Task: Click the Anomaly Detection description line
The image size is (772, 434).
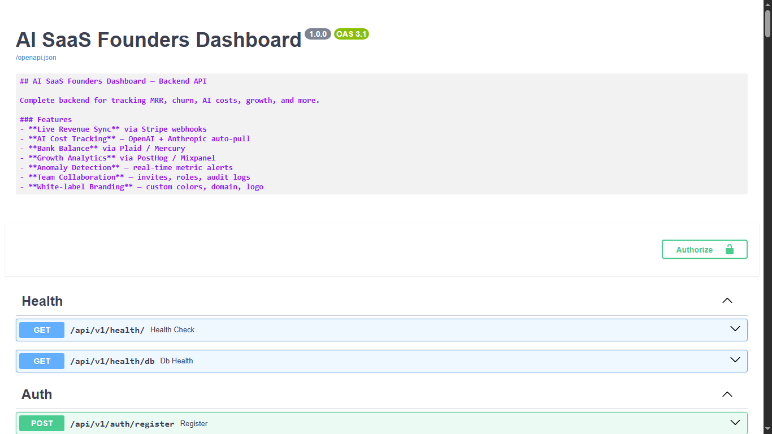Action: [x=126, y=167]
